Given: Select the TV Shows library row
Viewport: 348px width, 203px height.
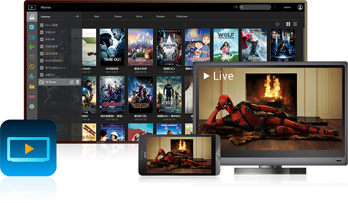Looking at the screenshot, I should pos(59,82).
